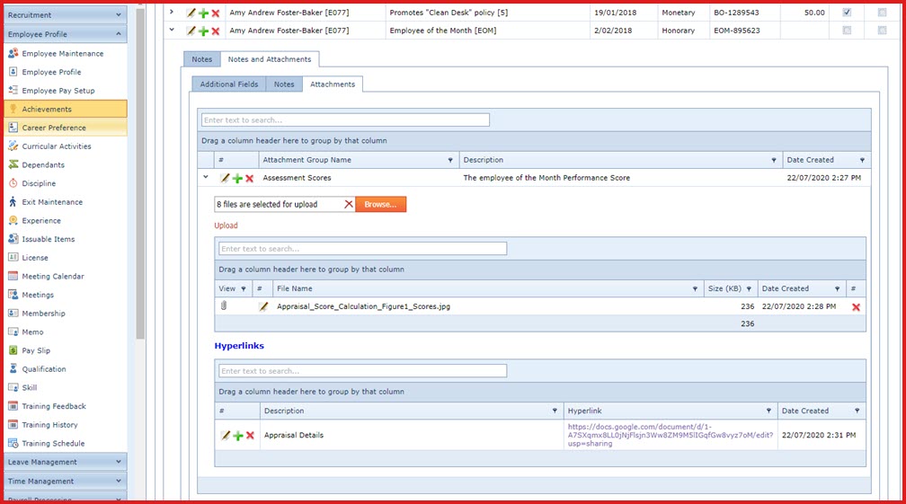906x504 pixels.
Task: Toggle last-column checkbox on Clean Desk policy row
Action: 881,13
